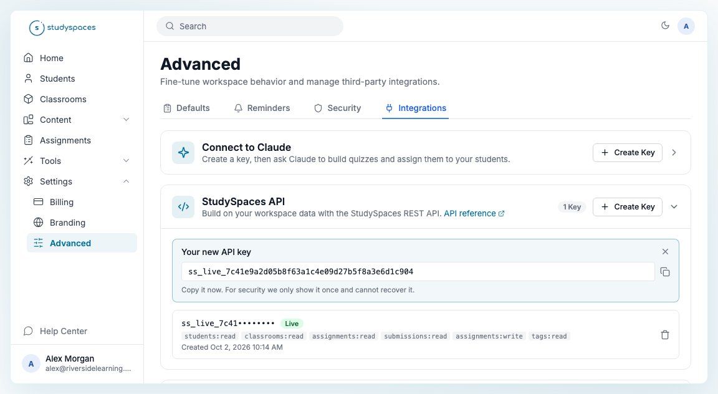The image size is (718, 394).
Task: Collapse the Settings menu chevron
Action: [x=126, y=181]
